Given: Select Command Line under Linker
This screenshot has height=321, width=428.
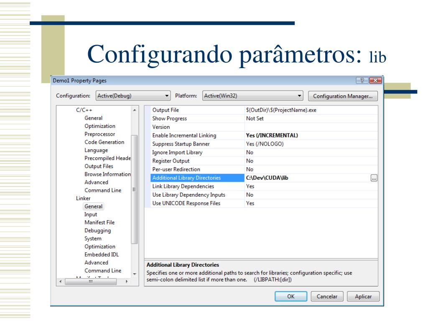Looking at the screenshot, I should tap(103, 271).
